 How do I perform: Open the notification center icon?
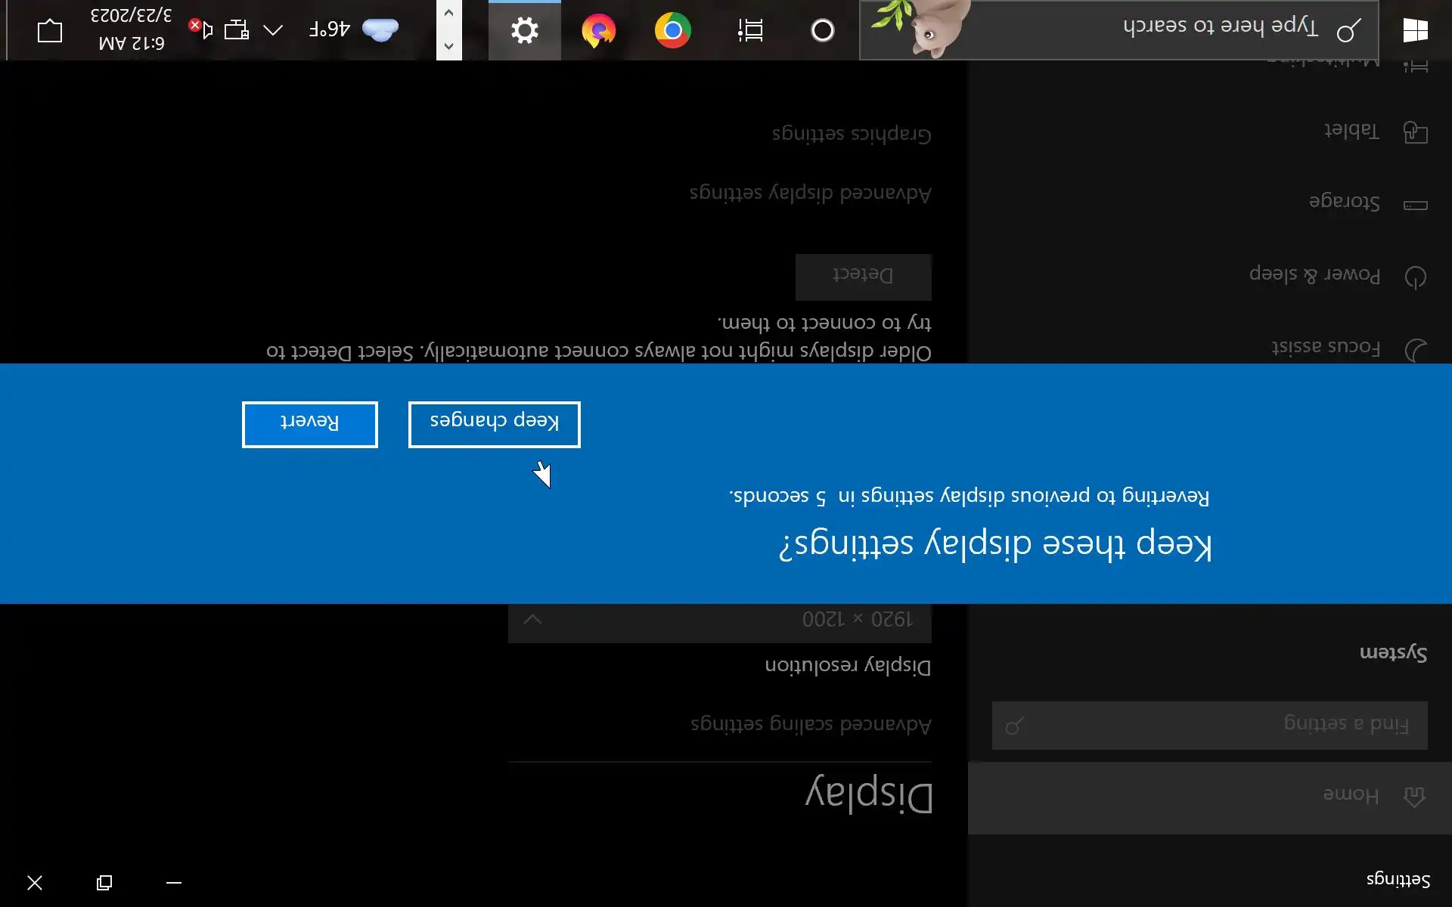[50, 30]
